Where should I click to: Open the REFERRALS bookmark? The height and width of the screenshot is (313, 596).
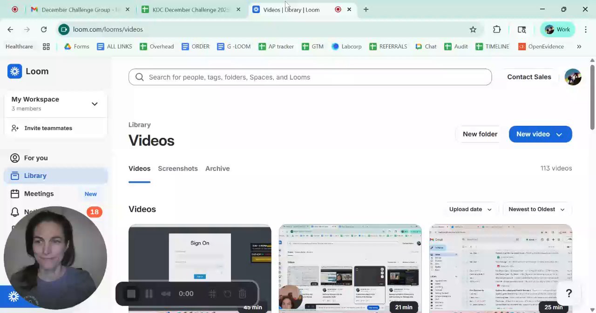pyautogui.click(x=388, y=47)
